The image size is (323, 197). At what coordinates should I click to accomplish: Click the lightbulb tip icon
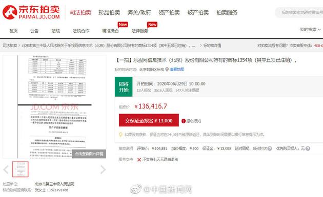[x=120, y=135]
